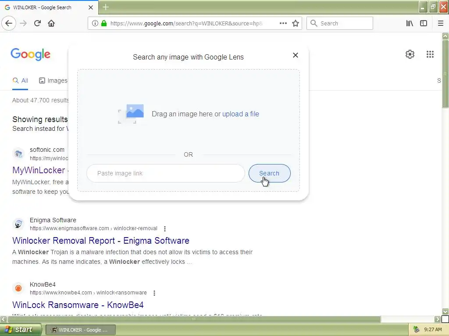
Task: Click the green padlock security icon
Action: (104, 23)
